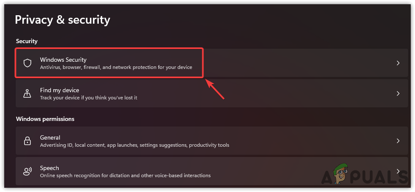This screenshot has width=415, height=192.
Task: Click the Speech voice recognition icon
Action: [27, 171]
